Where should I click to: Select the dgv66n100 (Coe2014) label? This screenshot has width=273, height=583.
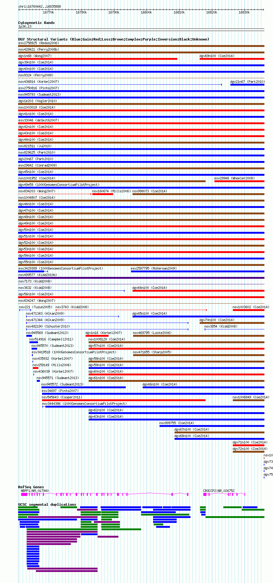[160, 385]
